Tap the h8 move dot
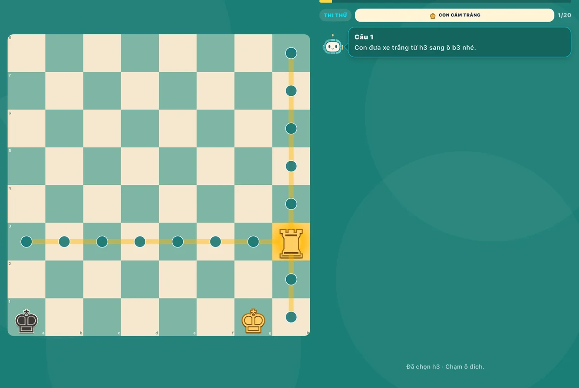 tap(291, 53)
